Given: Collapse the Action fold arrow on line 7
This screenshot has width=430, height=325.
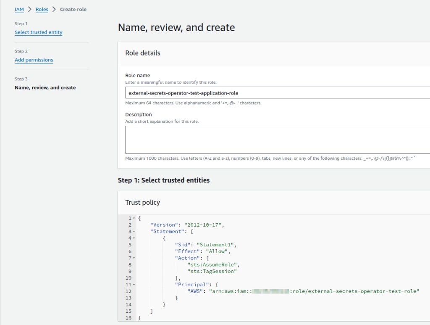Looking at the screenshot, I should (x=134, y=258).
